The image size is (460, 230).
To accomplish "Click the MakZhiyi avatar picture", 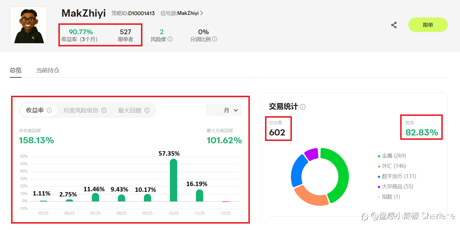I will (x=29, y=25).
